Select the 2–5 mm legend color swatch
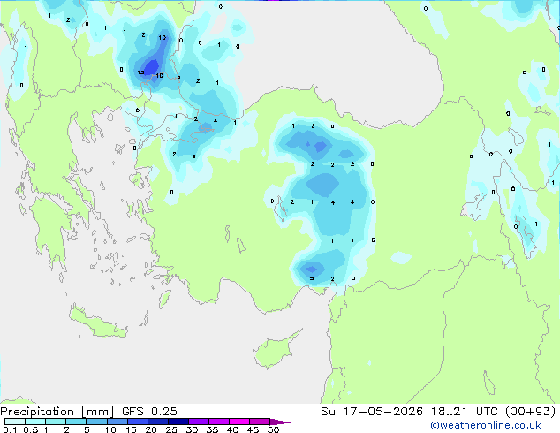Viewport: 560px width, 433px height. (76, 422)
